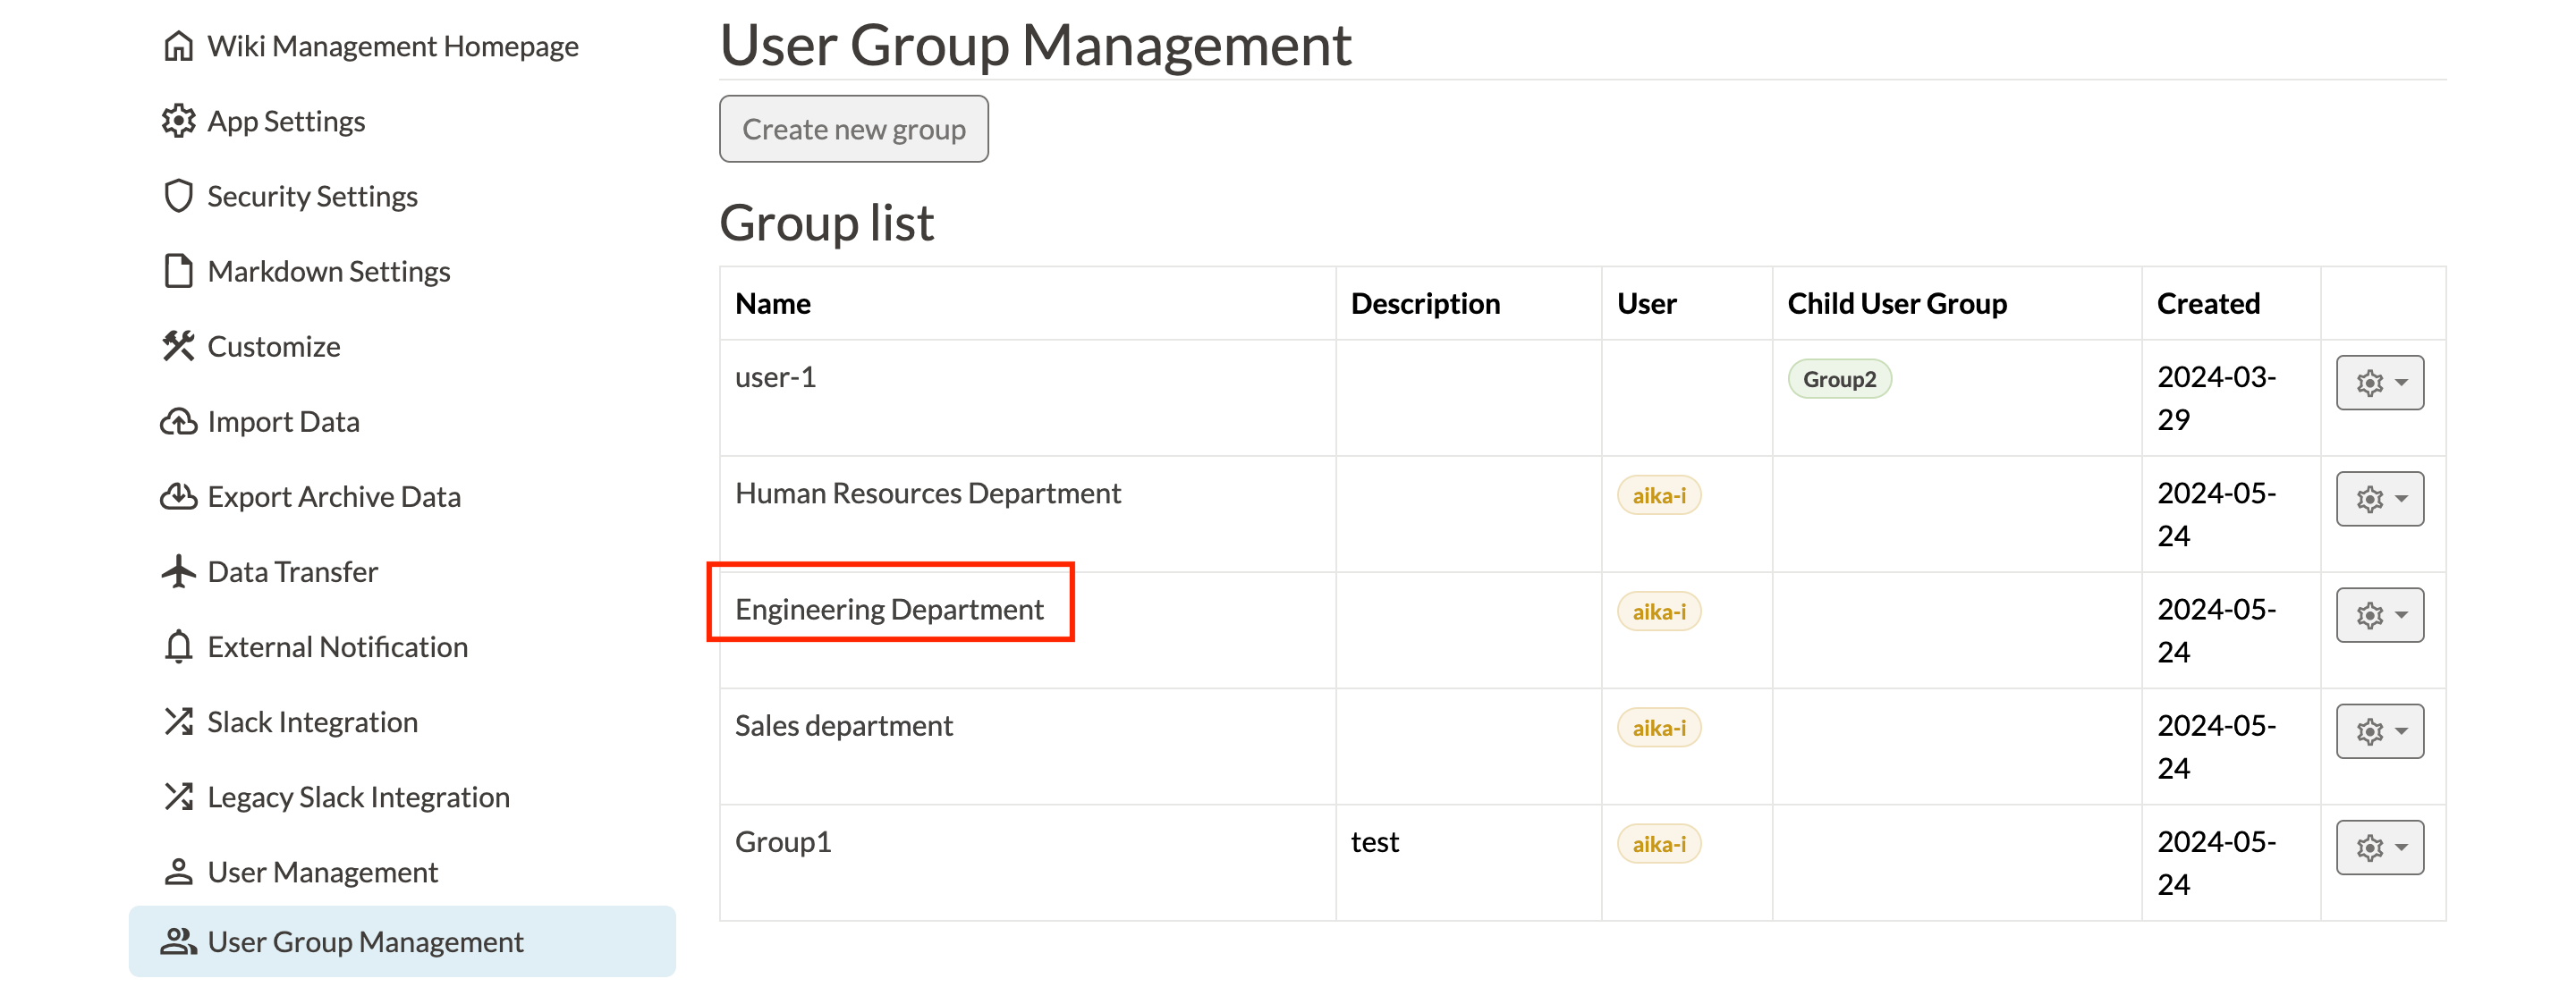Expand the settings dropdown for Sales department

(x=2379, y=731)
